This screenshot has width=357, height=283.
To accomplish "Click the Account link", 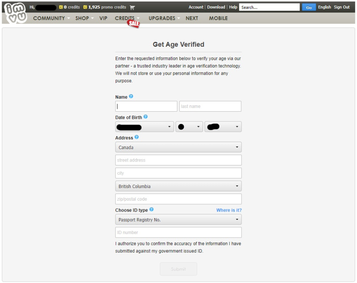I will (x=196, y=7).
